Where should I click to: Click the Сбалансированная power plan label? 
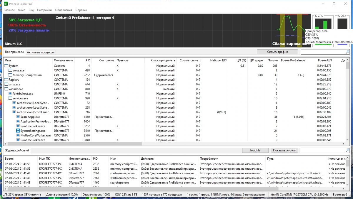pos(291,44)
